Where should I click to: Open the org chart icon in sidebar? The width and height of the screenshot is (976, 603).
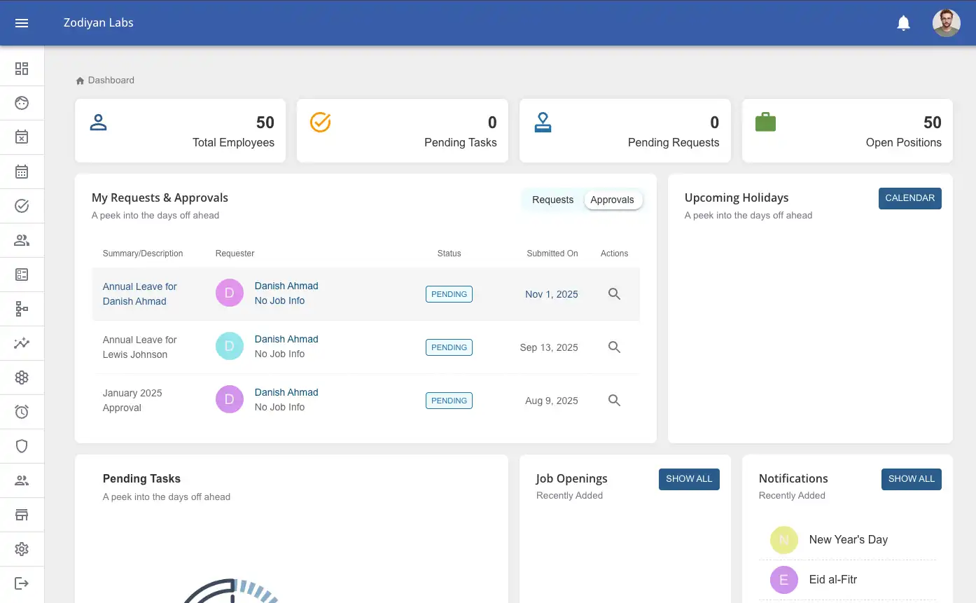click(x=22, y=309)
